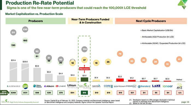
Task: Click the $98 ADTV box
Action: click(x=37, y=93)
